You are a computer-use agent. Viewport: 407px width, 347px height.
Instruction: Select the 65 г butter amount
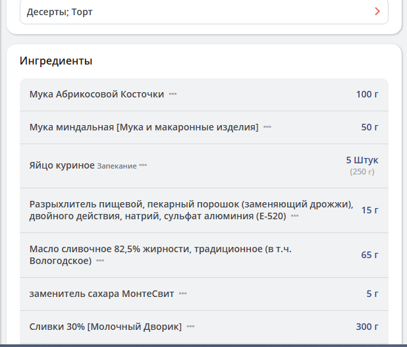point(369,255)
